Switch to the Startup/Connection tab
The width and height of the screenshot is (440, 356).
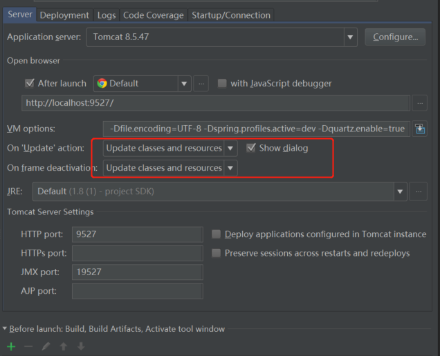click(x=231, y=15)
